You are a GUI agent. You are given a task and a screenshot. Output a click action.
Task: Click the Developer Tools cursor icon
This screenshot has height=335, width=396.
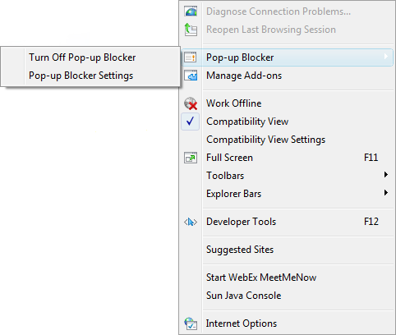pos(191,222)
